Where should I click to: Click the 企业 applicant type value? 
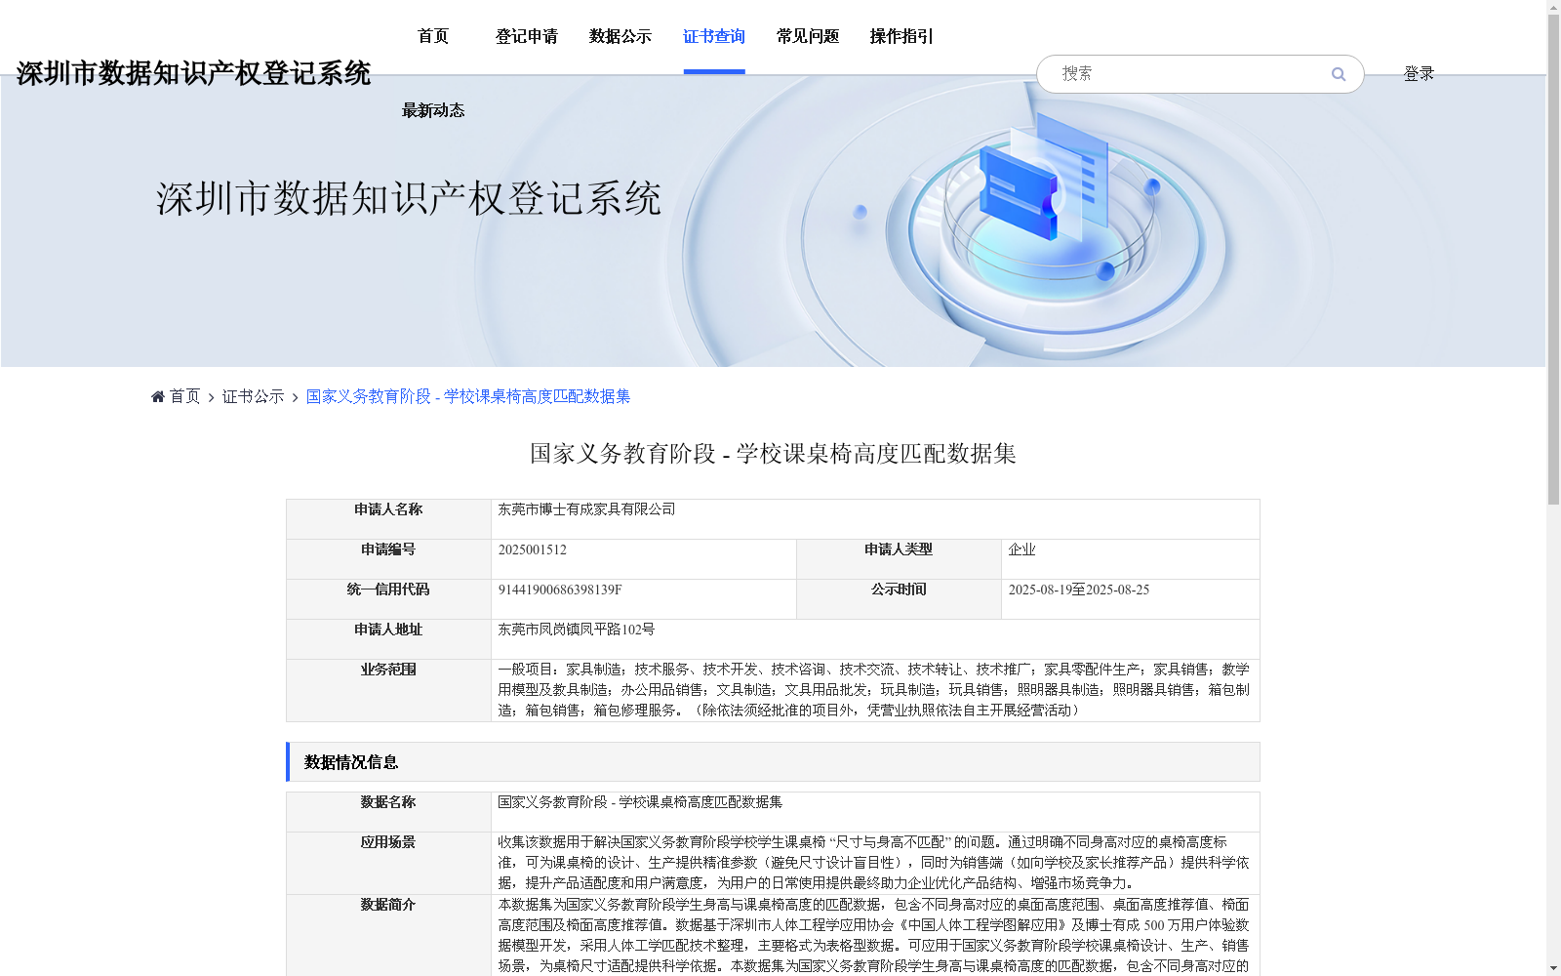(x=1021, y=549)
